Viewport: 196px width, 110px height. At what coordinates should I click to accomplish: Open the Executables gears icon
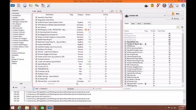pos(37,5)
